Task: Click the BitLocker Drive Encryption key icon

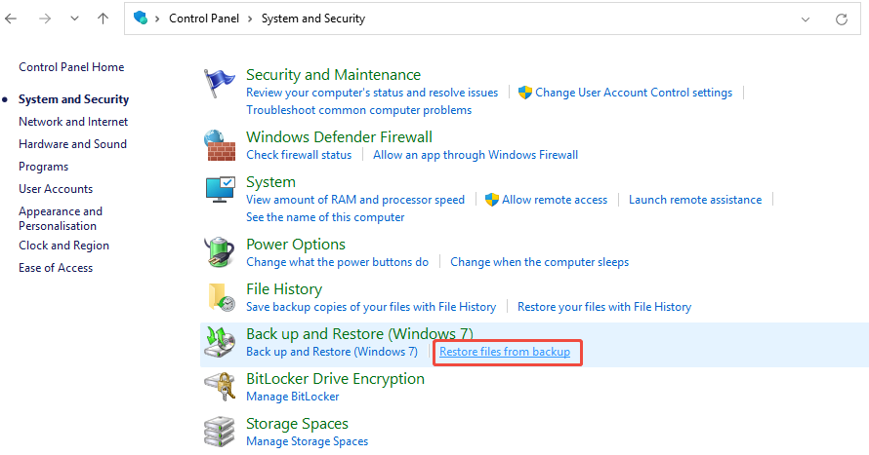Action: click(220, 387)
